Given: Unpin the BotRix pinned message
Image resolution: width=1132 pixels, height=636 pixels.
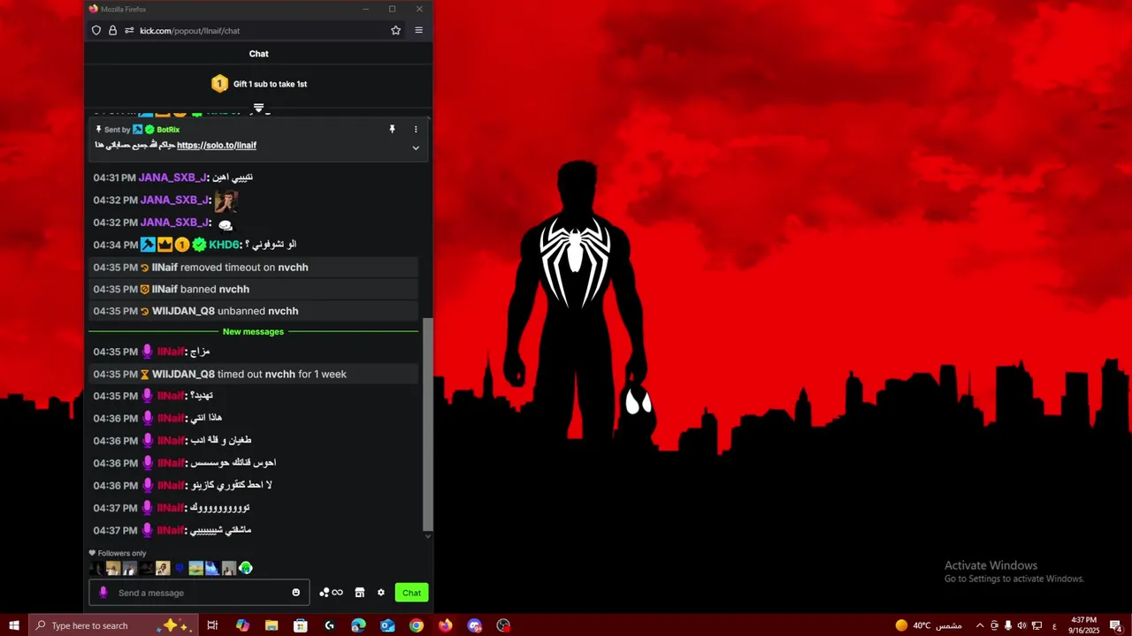Looking at the screenshot, I should [x=392, y=129].
